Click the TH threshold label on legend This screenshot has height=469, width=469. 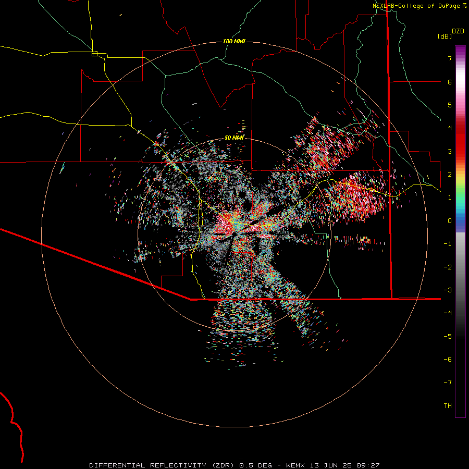[448, 406]
